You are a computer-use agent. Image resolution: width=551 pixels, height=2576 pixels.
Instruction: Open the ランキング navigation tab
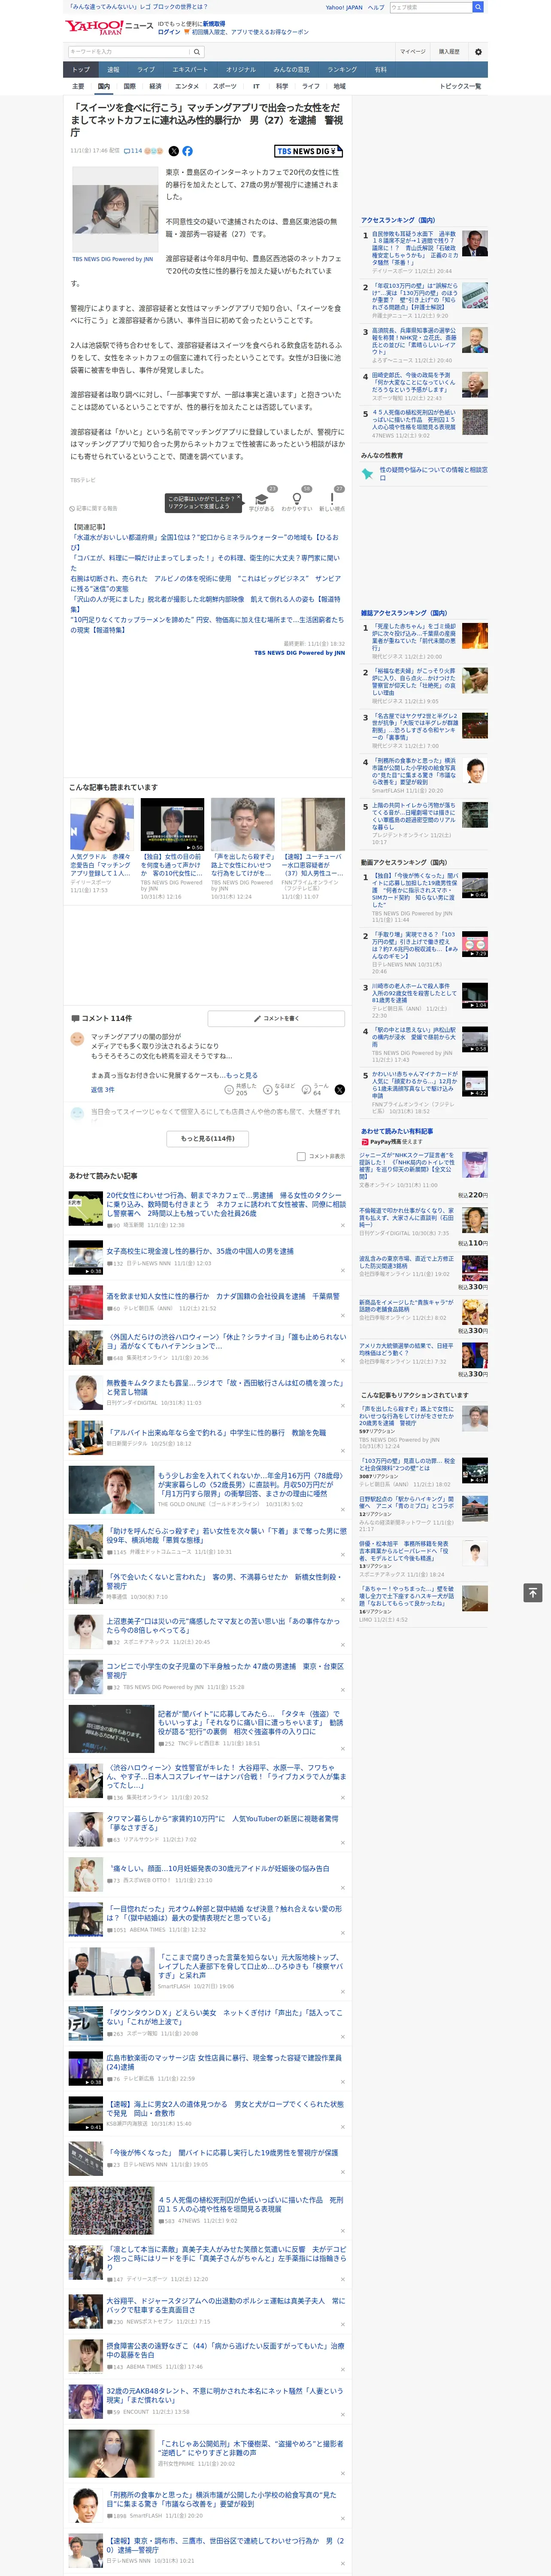click(342, 69)
